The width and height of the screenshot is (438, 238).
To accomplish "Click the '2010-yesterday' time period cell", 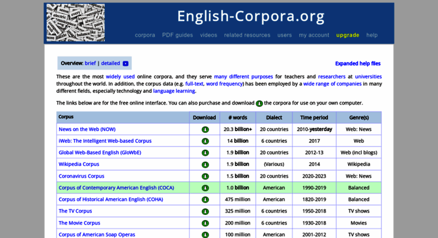I will [x=314, y=129].
